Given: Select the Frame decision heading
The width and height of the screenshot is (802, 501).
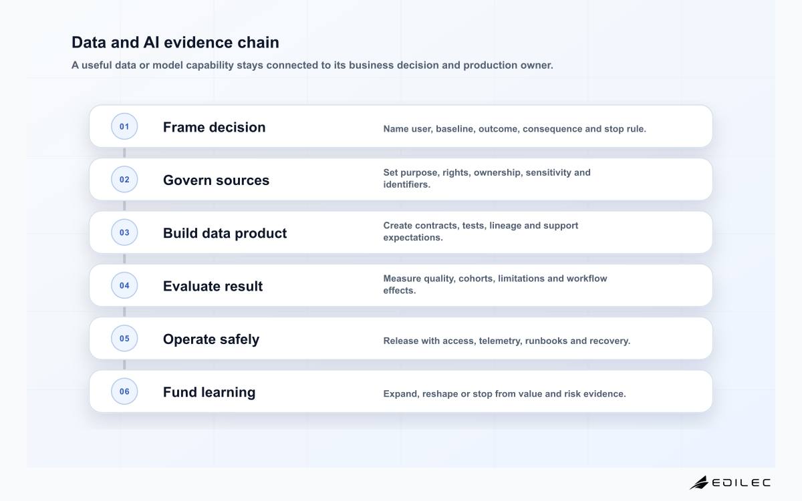Looking at the screenshot, I should pos(214,127).
